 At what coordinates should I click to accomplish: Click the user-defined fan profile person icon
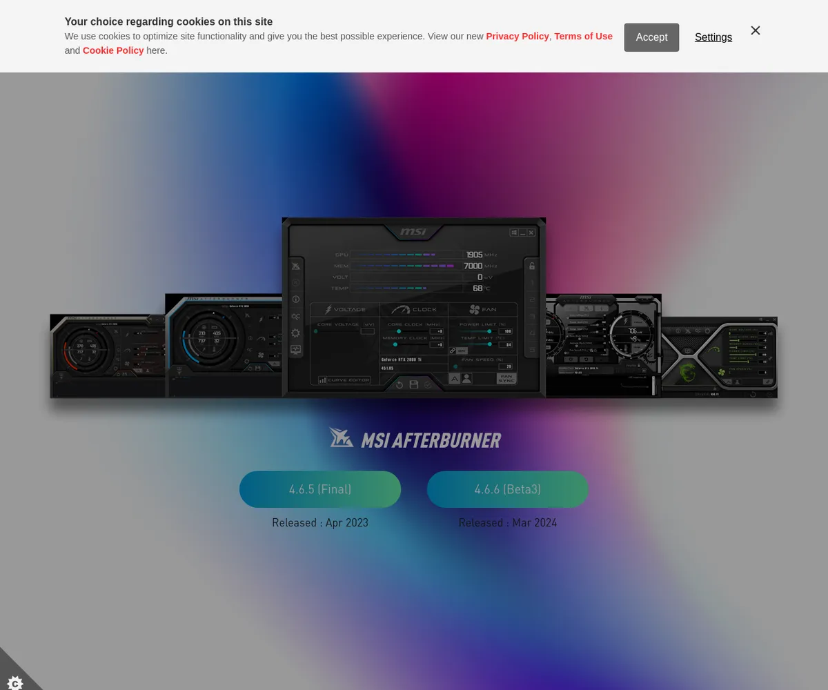[467, 378]
